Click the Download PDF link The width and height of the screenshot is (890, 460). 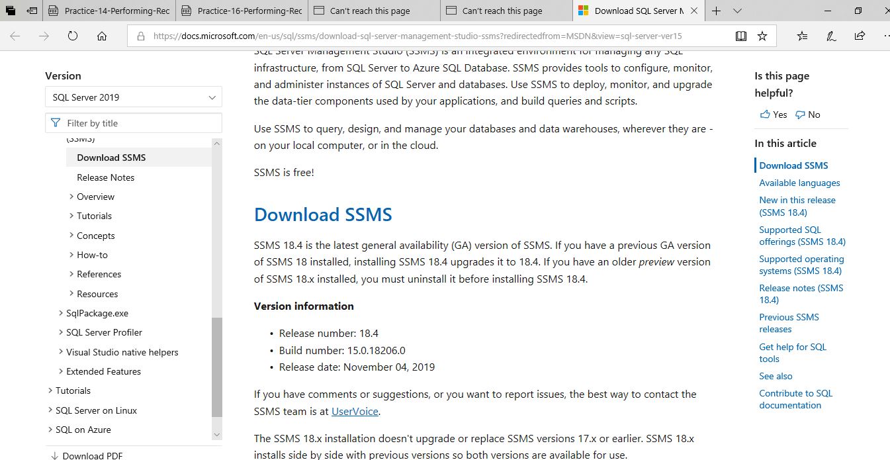coord(86,455)
